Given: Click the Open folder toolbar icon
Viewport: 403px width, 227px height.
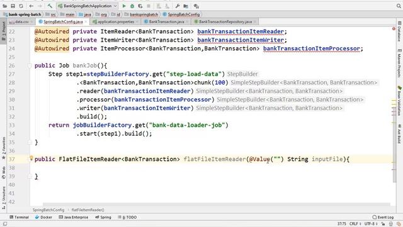Looking at the screenshot, I should coord(4,6).
